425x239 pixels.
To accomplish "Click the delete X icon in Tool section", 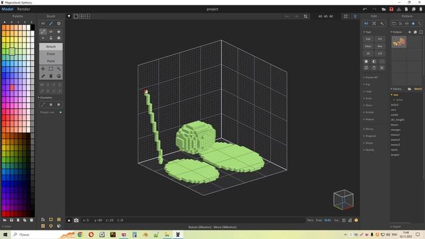I will click(382, 68).
